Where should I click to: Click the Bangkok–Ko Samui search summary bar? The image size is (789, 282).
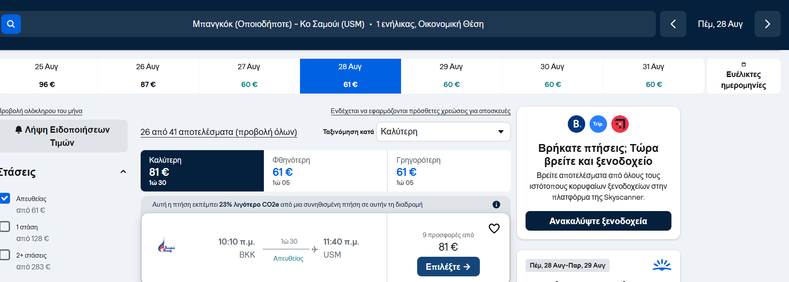pyautogui.click(x=338, y=24)
